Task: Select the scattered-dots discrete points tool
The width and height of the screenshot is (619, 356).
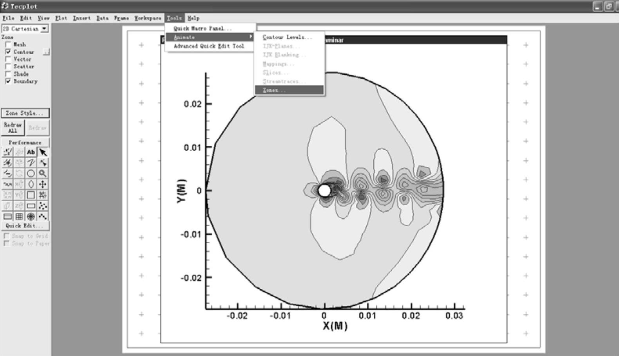Action: 43,206
